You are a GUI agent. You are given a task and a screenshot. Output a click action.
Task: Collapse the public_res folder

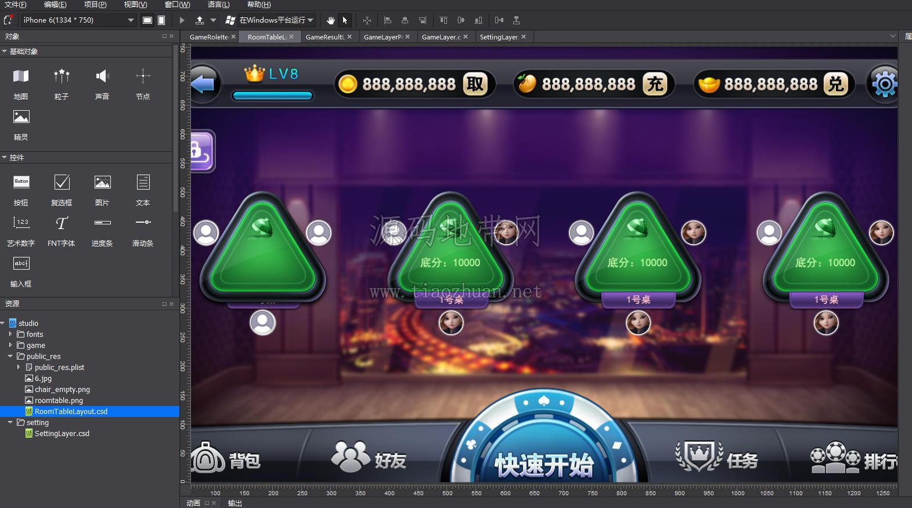pyautogui.click(x=10, y=356)
